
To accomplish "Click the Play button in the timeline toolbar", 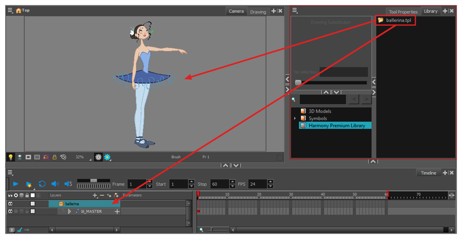I will click(x=16, y=184).
